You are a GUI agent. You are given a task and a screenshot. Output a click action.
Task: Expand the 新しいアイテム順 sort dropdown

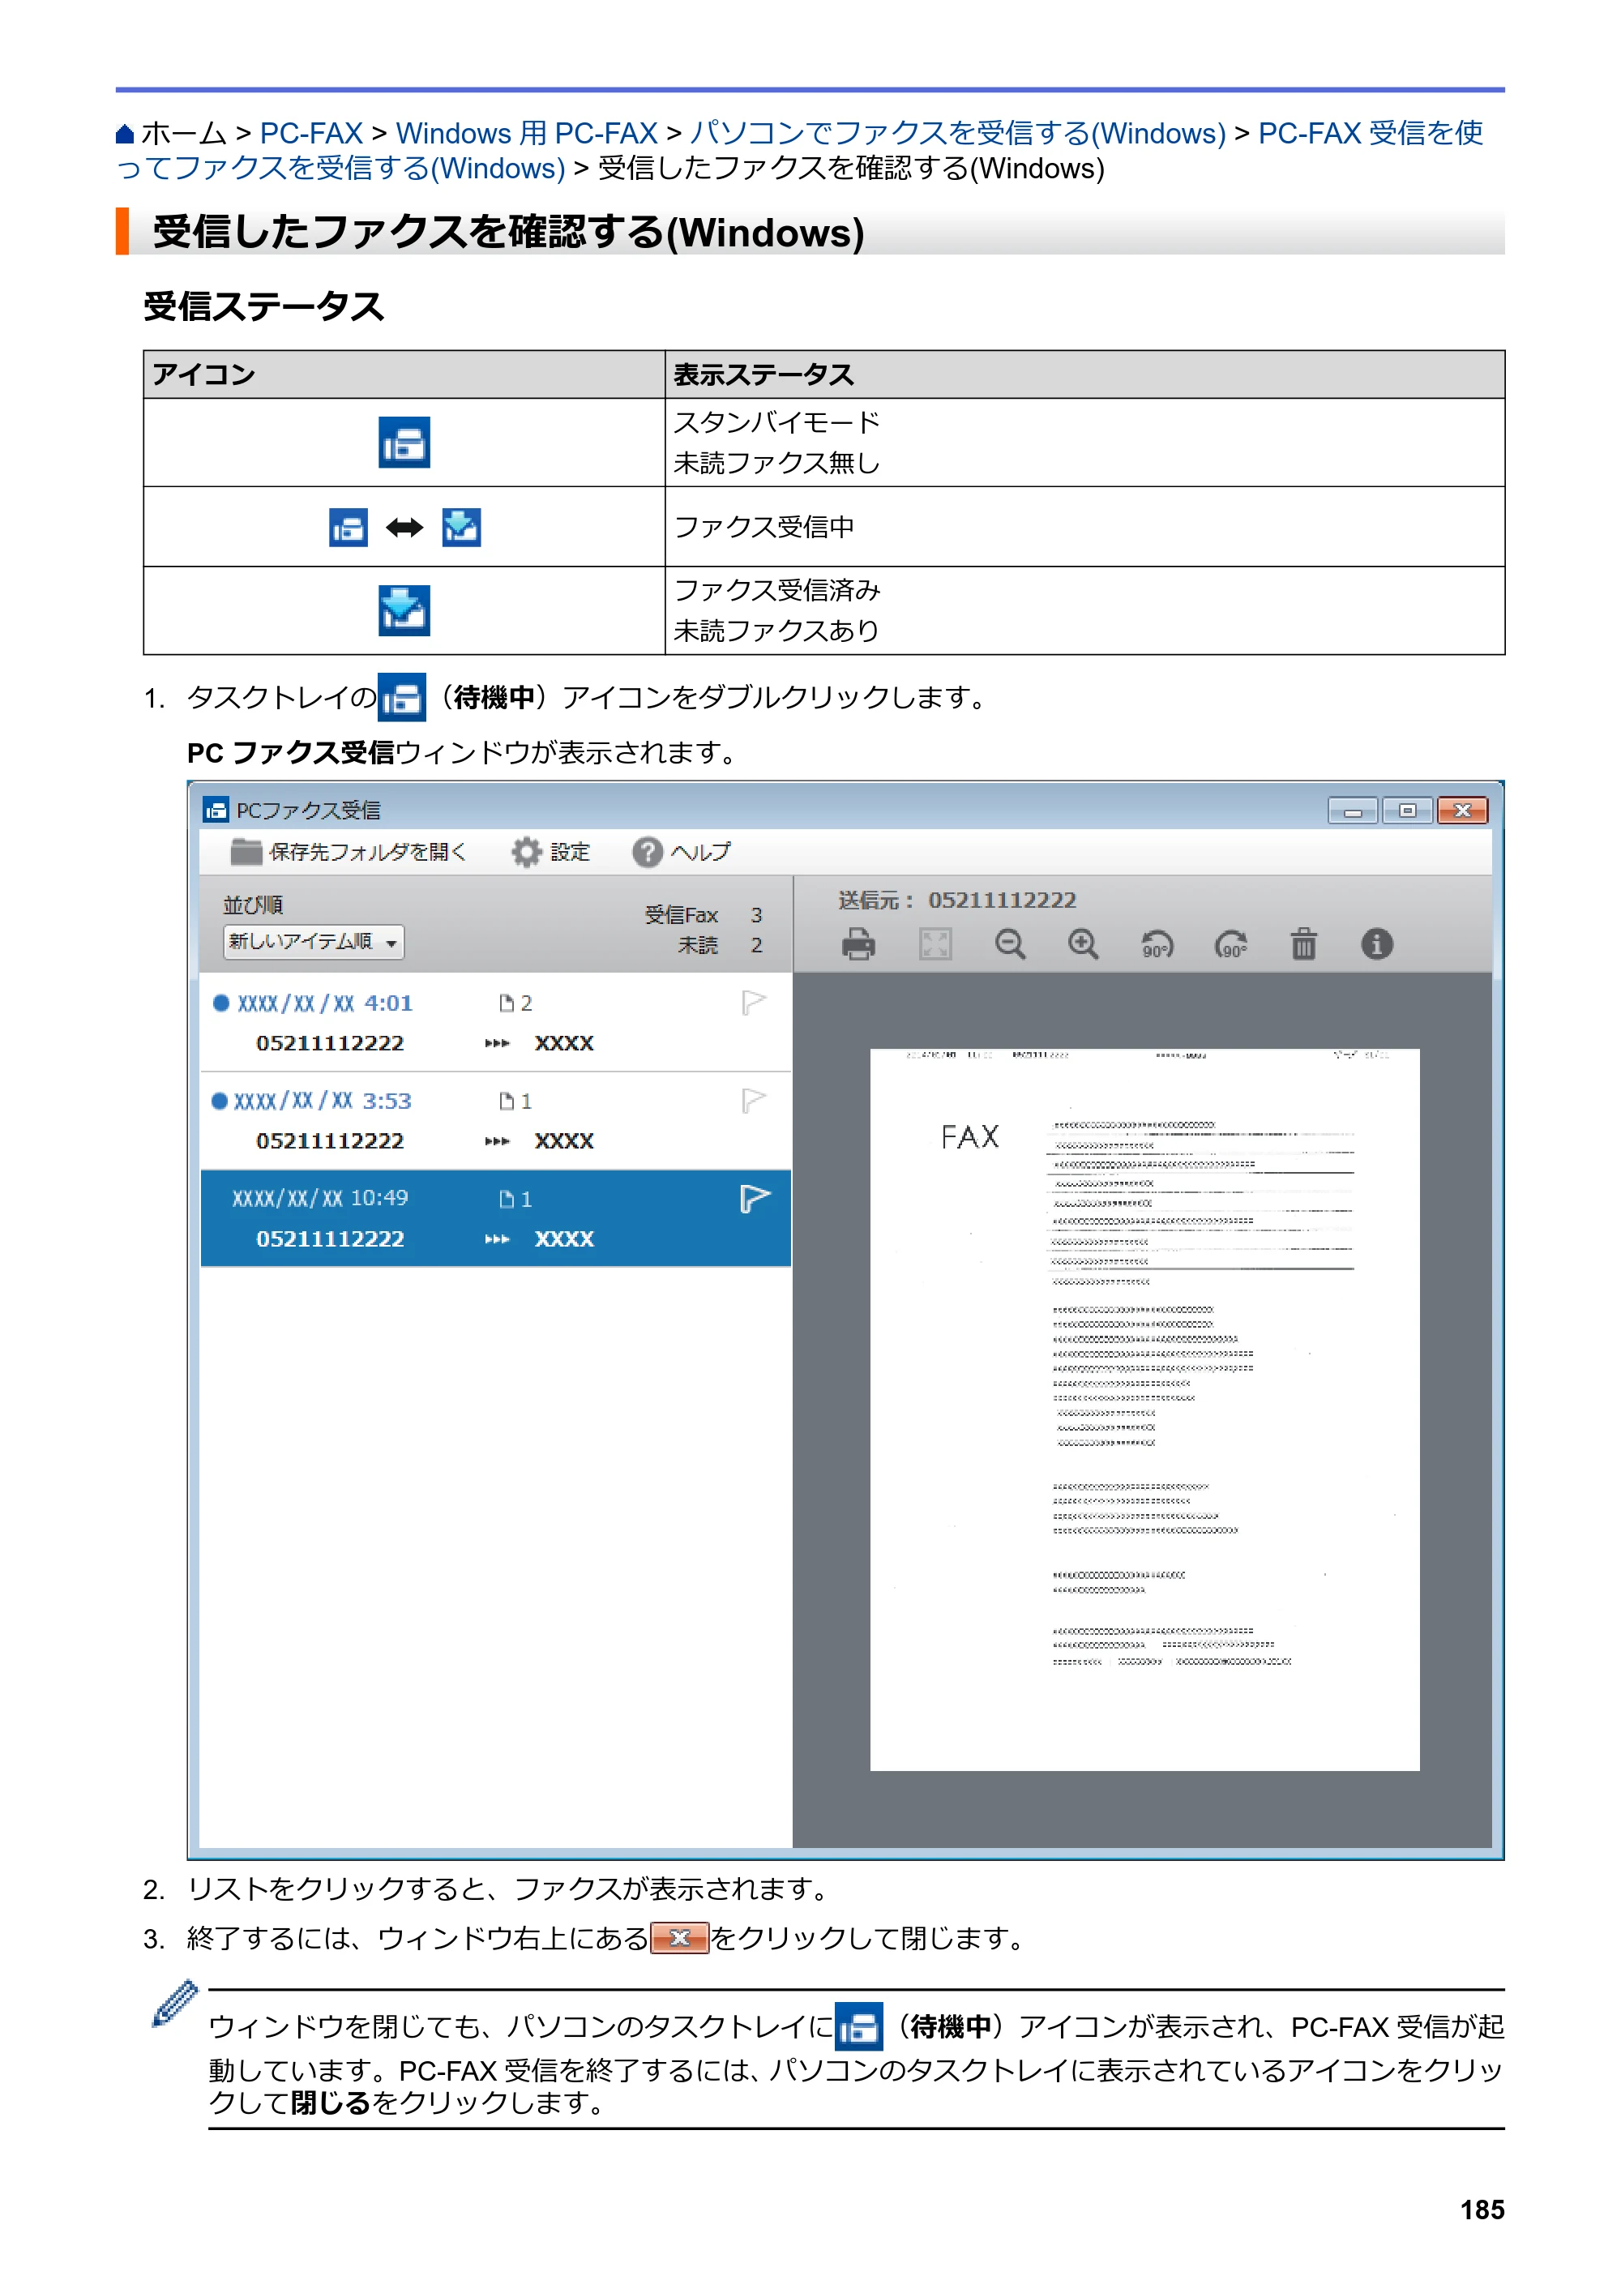pyautogui.click(x=314, y=942)
